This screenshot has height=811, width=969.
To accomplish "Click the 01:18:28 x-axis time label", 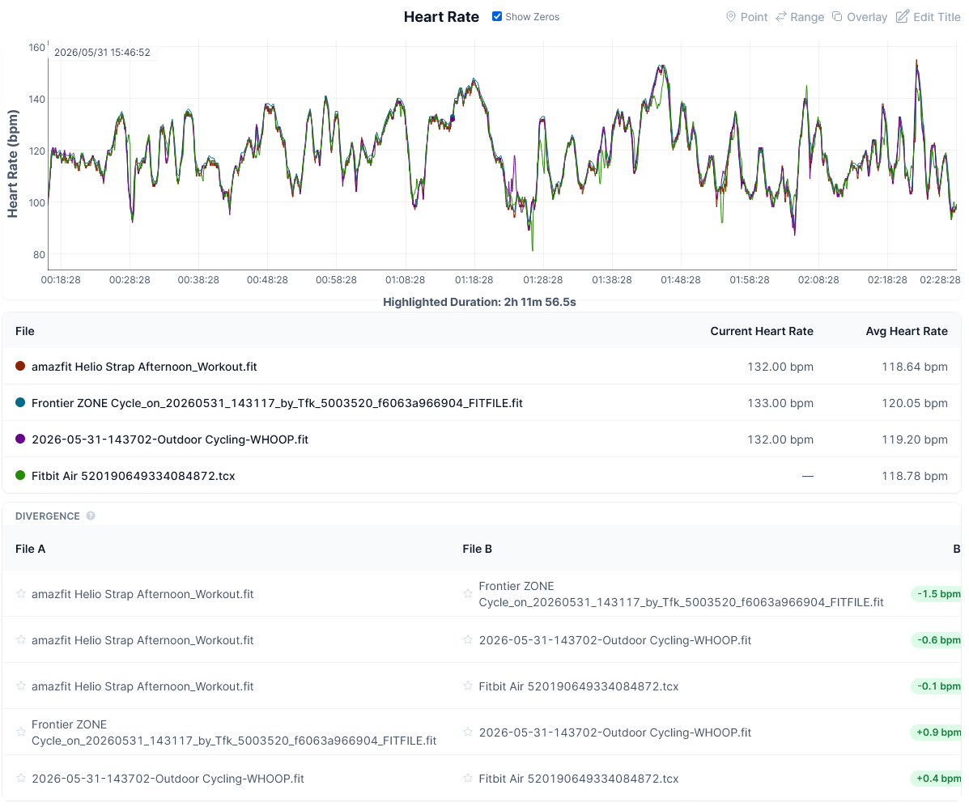I will tap(474, 280).
